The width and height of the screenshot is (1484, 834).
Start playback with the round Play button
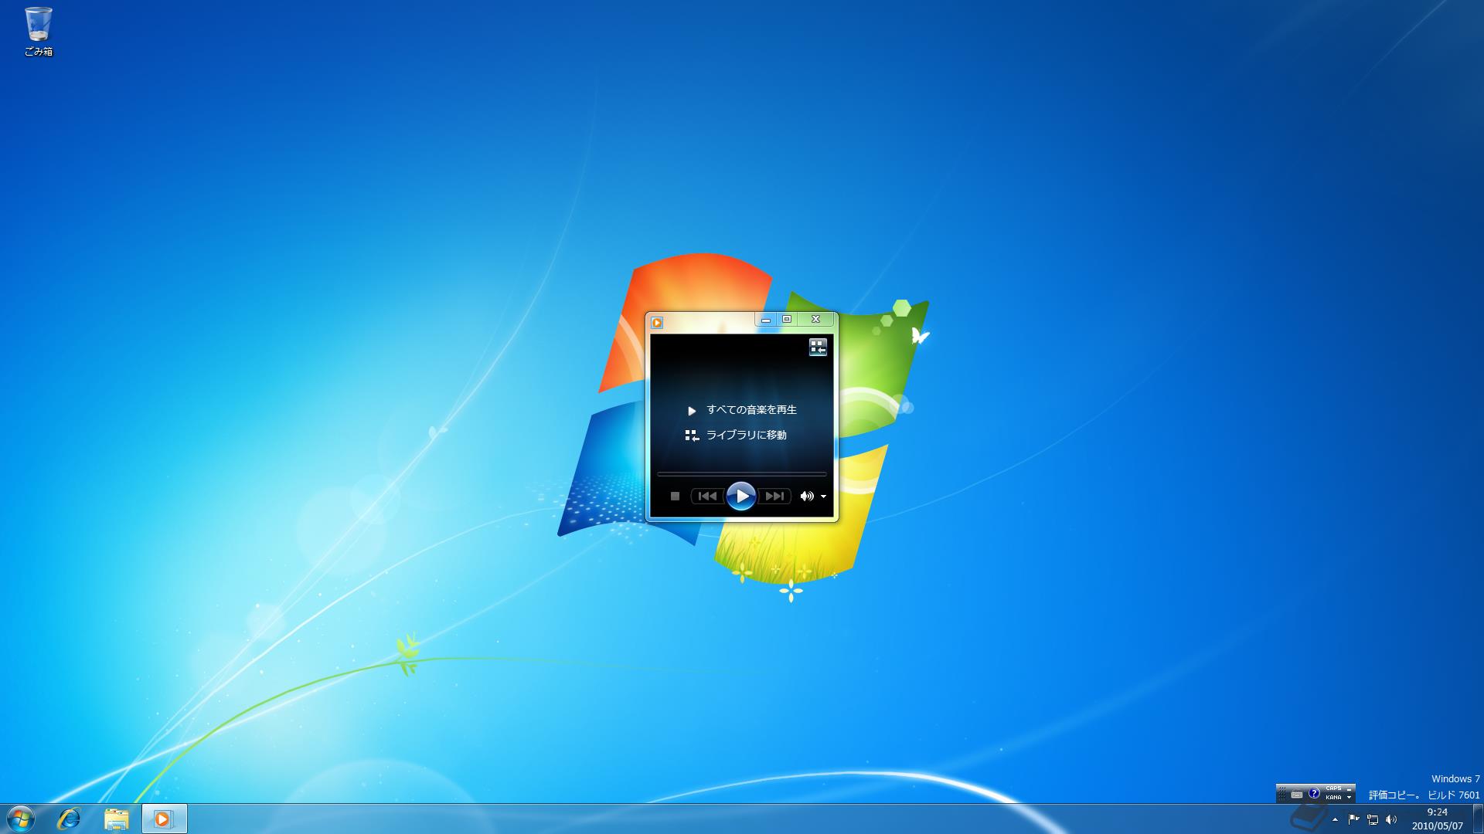(x=740, y=496)
